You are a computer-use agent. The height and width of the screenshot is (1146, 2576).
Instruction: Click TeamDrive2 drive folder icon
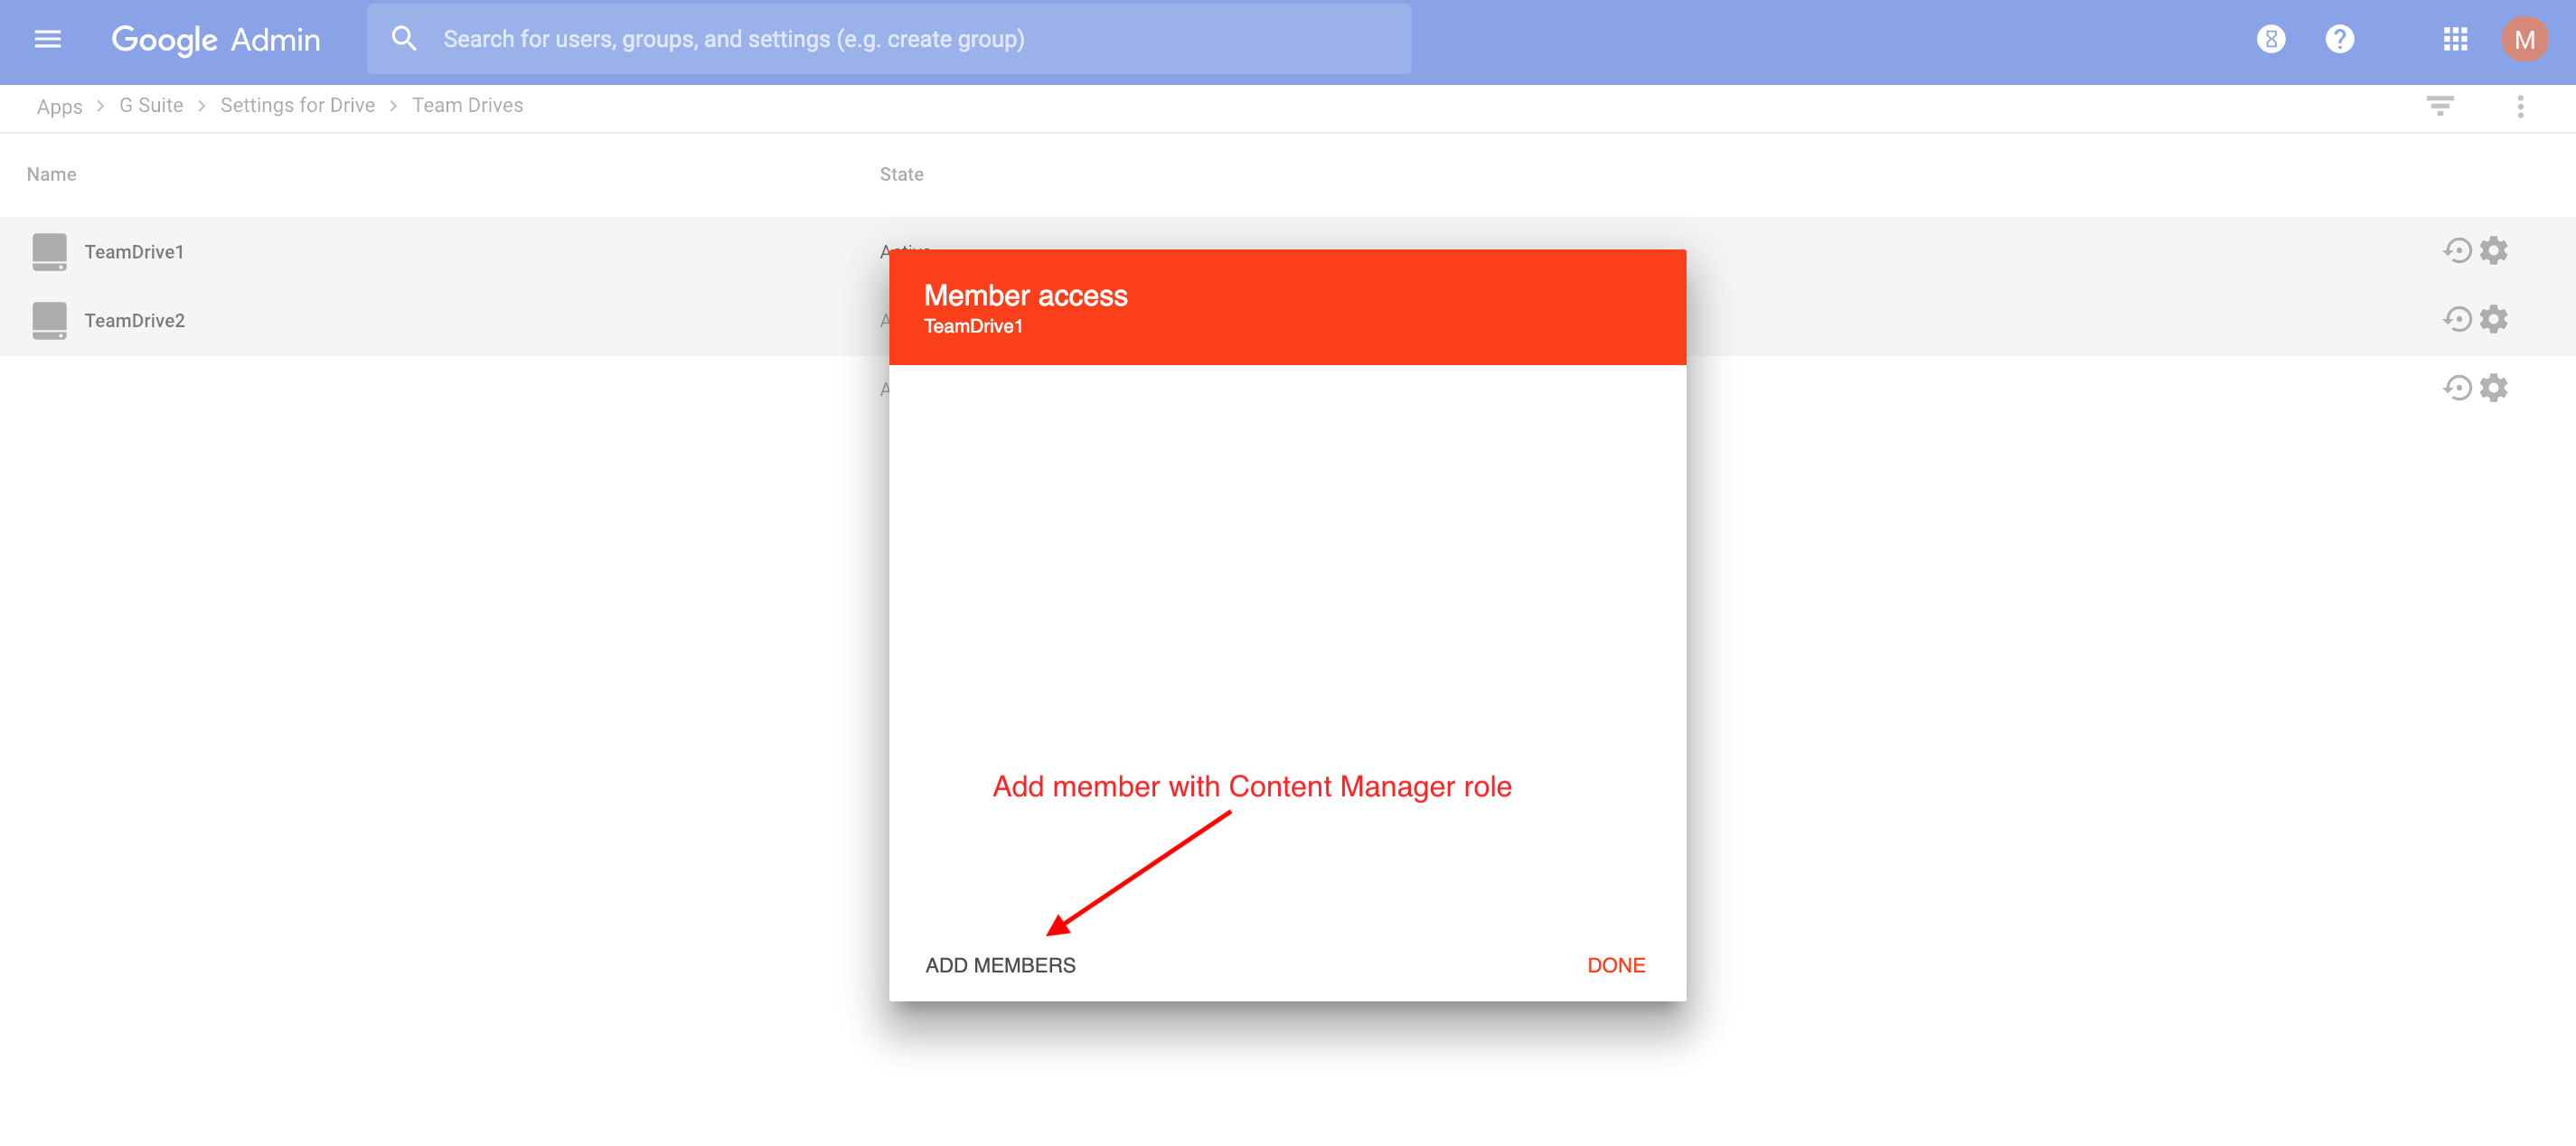tap(50, 320)
